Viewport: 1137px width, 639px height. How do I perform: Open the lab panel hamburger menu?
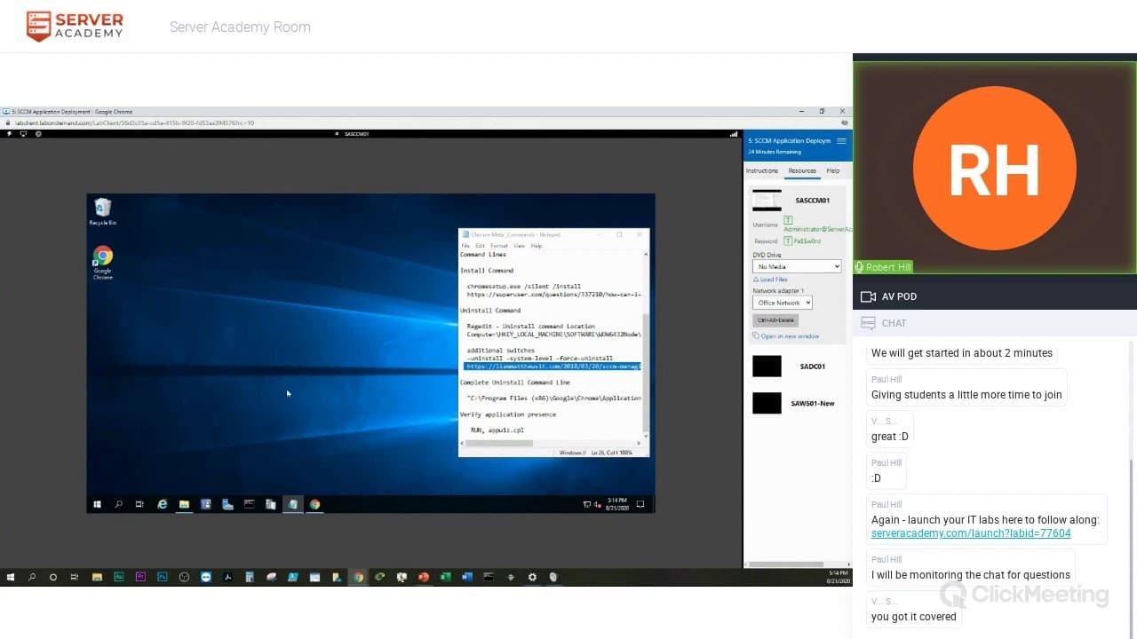coord(841,141)
